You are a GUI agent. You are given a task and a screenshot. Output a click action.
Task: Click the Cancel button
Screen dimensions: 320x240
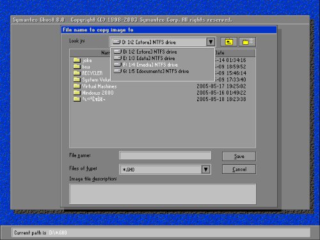(x=239, y=170)
